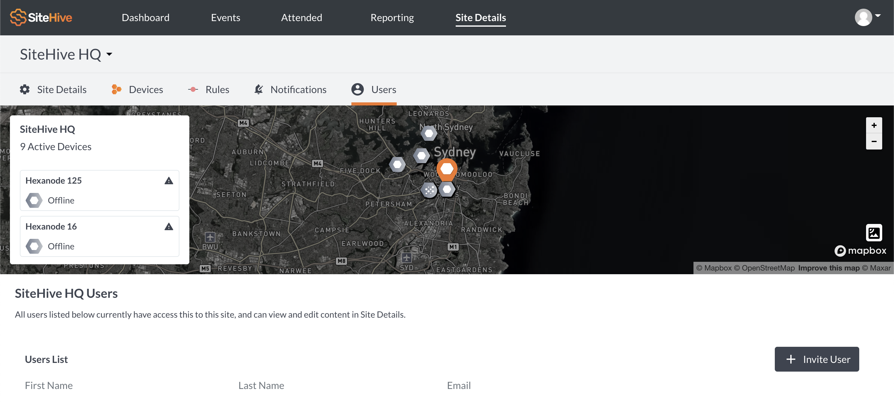Click the SiteHive HQ panel title

(47, 129)
